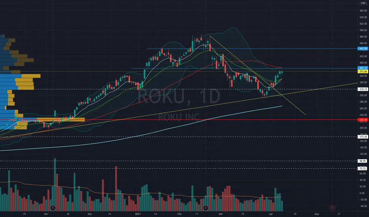The height and width of the screenshot is (217, 369).
Task: Click the 140.00 tick on price axis
Action: click(363, 147)
